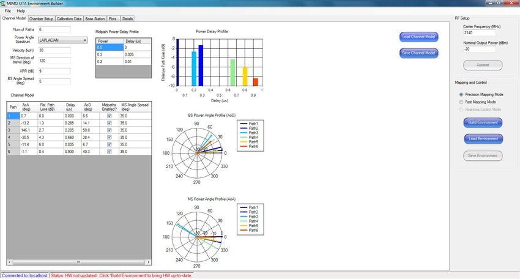Click the Connected to: localhost status text
The height and width of the screenshot is (279, 520).
[24, 276]
